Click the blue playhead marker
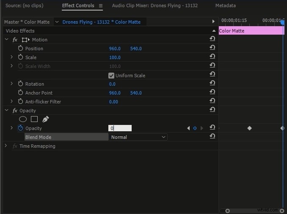 coord(283,22)
